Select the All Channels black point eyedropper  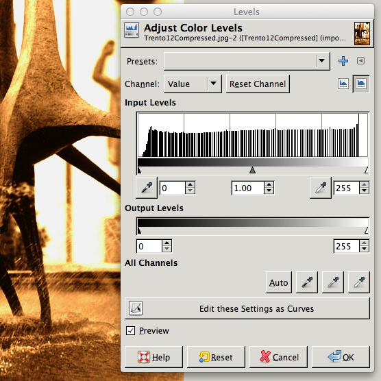[306, 282]
